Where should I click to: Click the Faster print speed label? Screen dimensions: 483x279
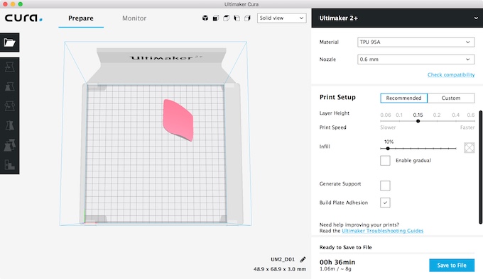(x=467, y=127)
